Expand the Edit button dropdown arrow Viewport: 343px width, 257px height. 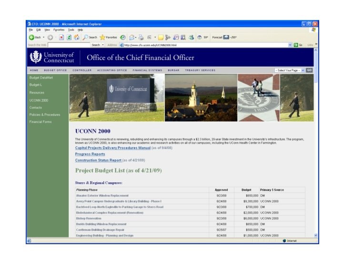coord(155,38)
